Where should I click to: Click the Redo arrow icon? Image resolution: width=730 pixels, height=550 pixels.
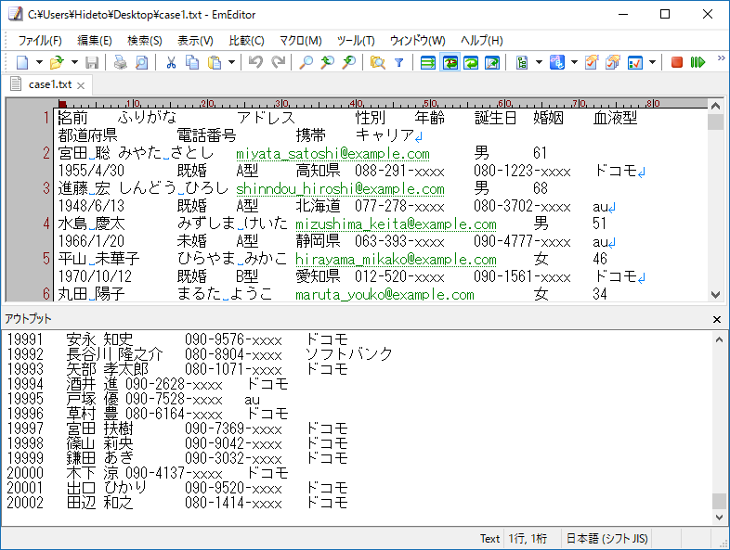point(278,62)
